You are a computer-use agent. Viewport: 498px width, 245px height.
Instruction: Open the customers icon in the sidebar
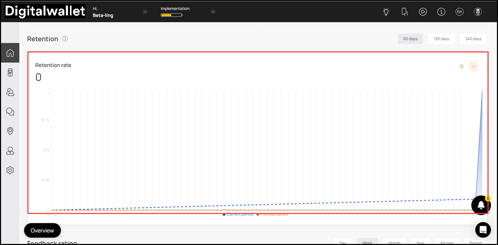10,92
